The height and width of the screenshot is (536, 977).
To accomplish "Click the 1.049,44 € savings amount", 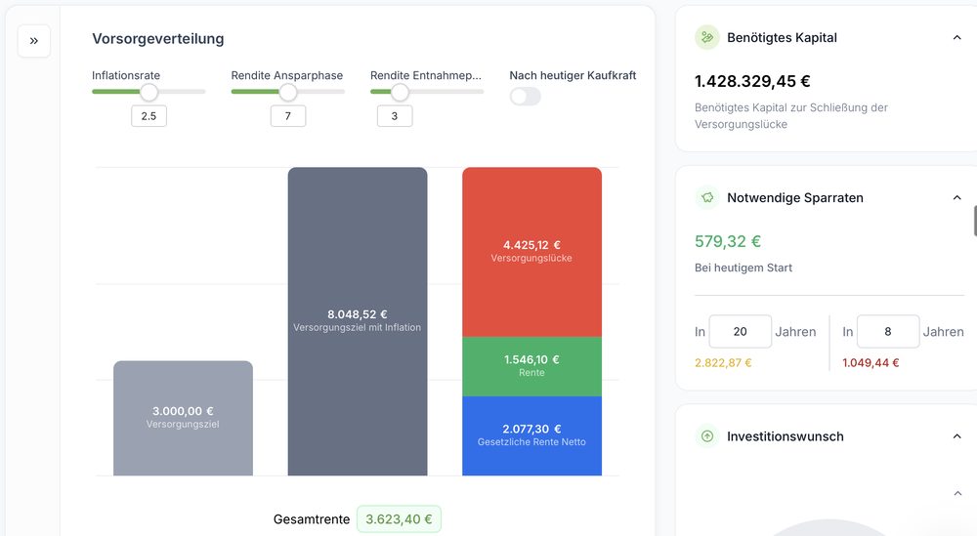I will tap(871, 362).
